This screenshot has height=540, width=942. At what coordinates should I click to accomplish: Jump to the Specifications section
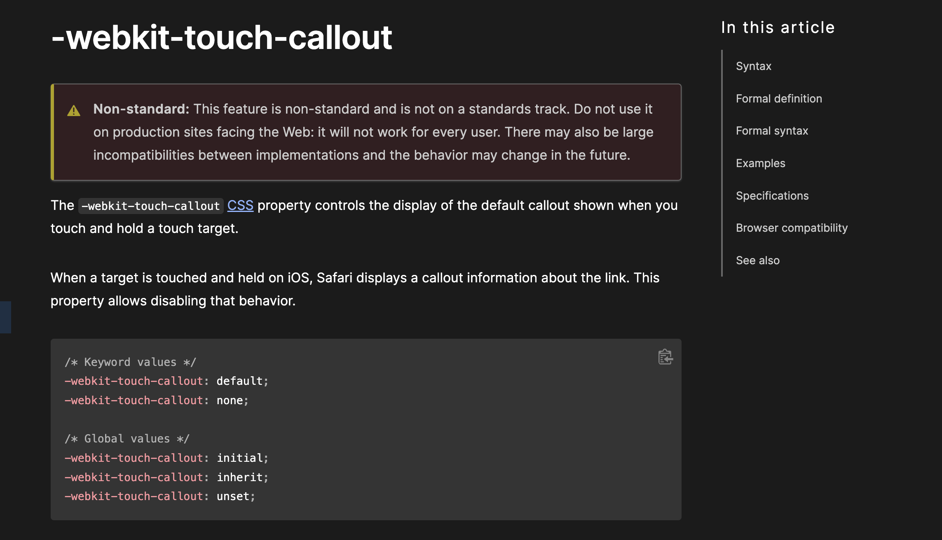coord(772,196)
